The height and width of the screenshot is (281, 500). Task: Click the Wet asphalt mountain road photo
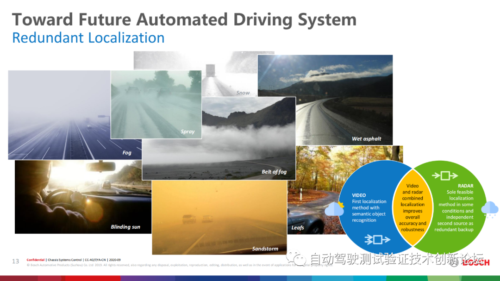pyautogui.click(x=325, y=100)
